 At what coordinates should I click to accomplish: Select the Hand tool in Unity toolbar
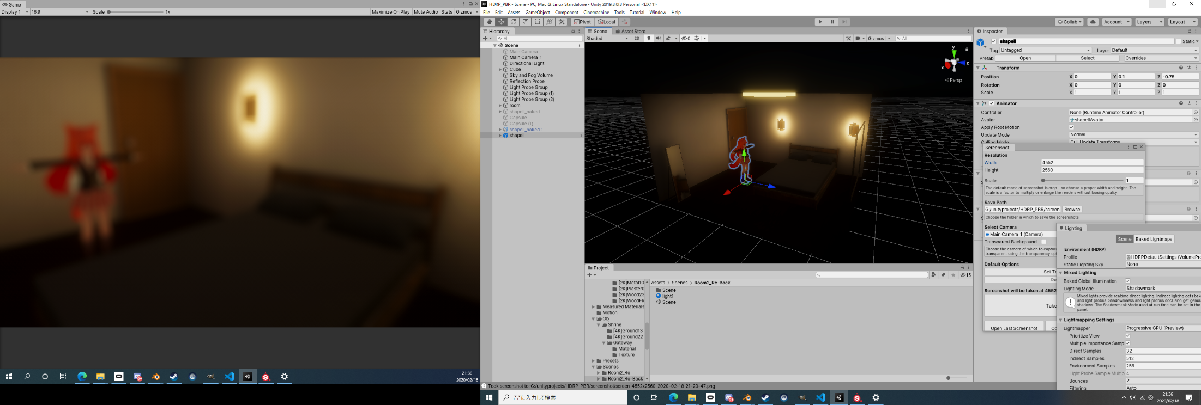[x=489, y=22]
